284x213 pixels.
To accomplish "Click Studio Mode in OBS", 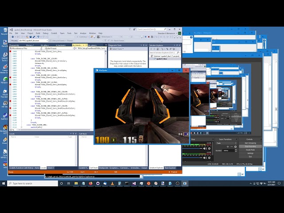I will pyautogui.click(x=250, y=150).
